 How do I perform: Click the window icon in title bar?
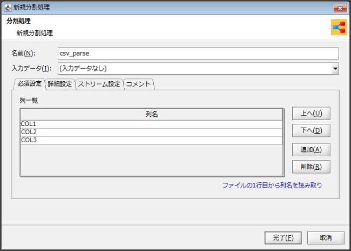tap(7, 7)
